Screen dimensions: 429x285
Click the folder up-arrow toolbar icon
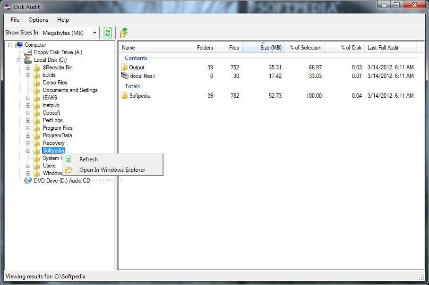click(124, 33)
